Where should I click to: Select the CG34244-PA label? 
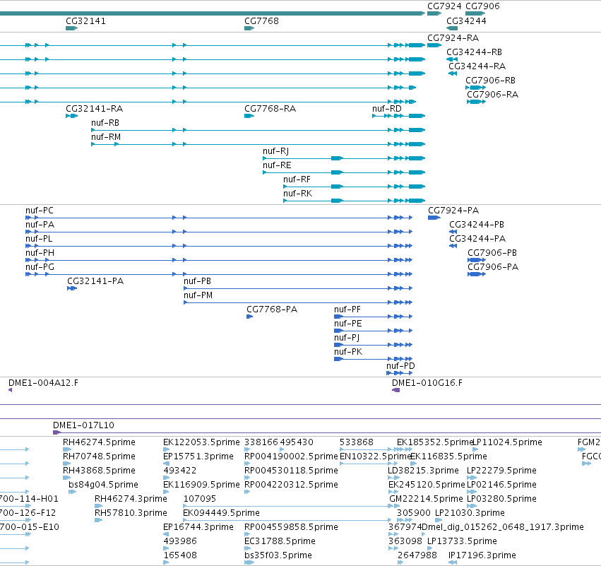point(477,239)
